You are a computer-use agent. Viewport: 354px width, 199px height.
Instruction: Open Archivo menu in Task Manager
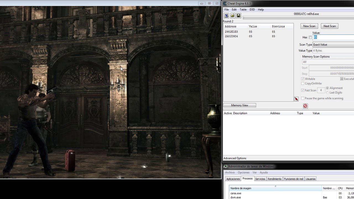[230, 172]
